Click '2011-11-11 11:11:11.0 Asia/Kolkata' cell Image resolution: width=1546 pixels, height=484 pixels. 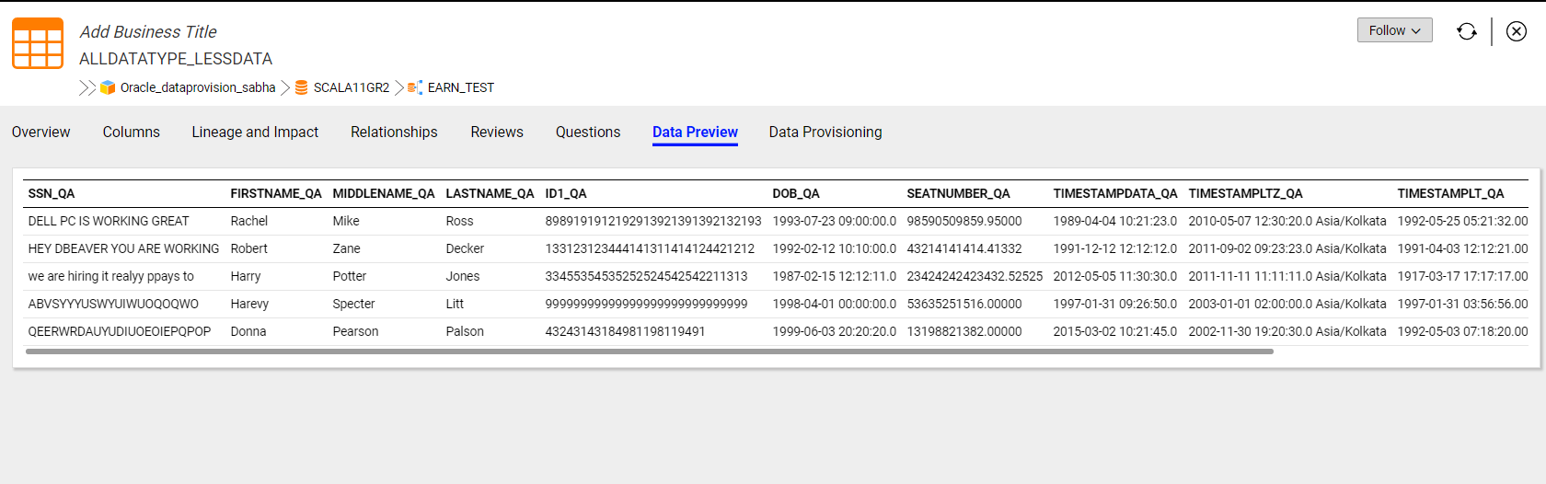click(x=1287, y=276)
